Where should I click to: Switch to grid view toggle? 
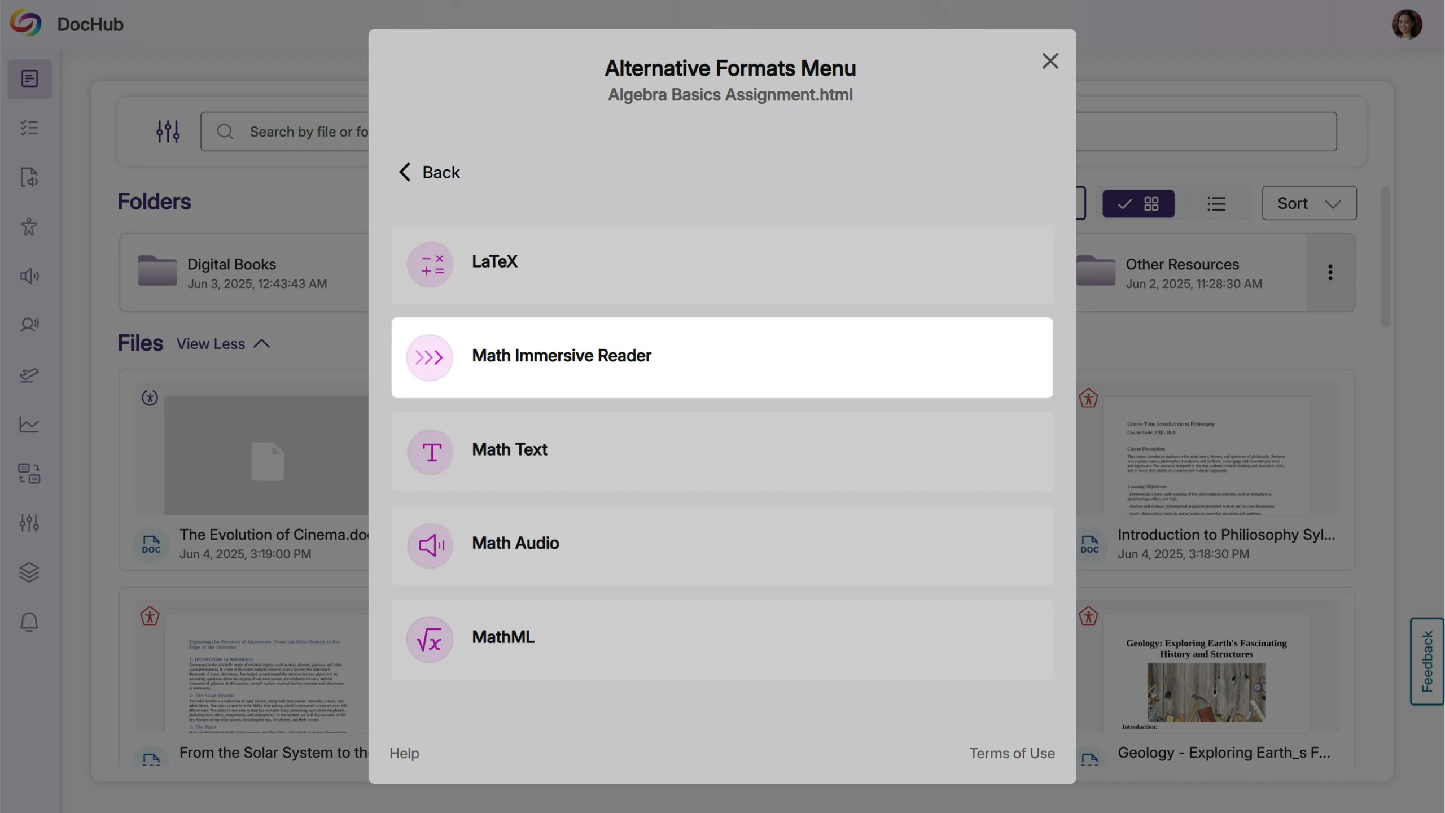pyautogui.click(x=1138, y=204)
